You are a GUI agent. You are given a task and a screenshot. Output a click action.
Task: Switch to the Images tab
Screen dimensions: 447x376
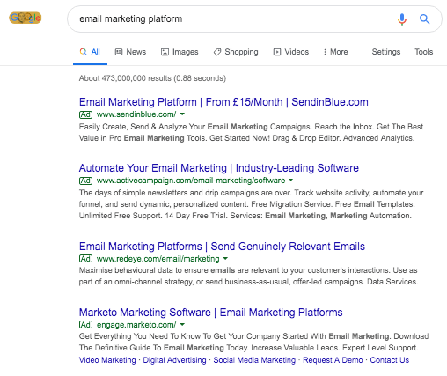[180, 52]
